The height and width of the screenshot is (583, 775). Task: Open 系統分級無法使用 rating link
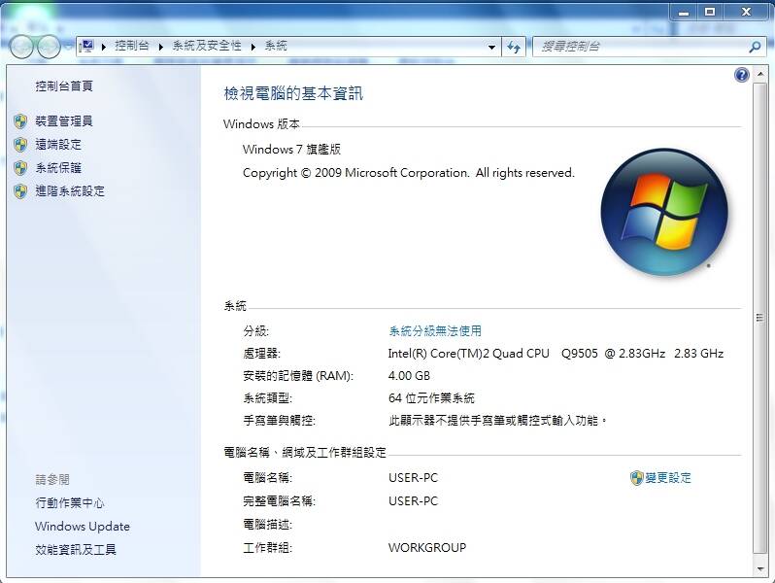tap(435, 330)
